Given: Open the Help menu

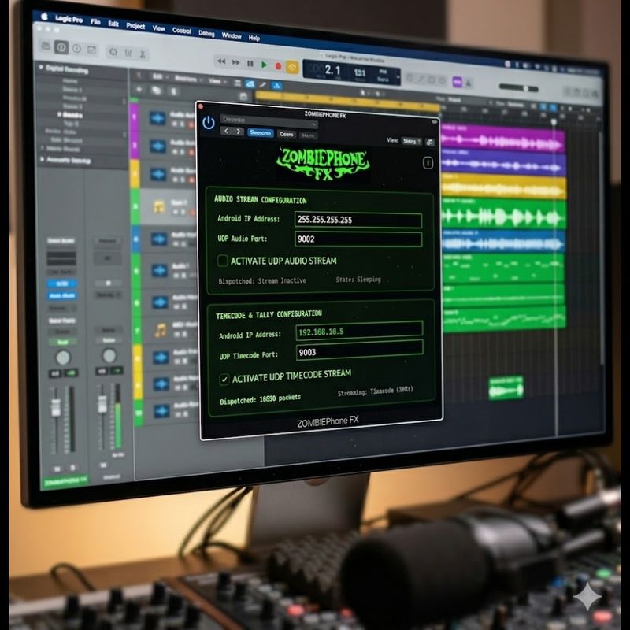Looking at the screenshot, I should tap(254, 38).
